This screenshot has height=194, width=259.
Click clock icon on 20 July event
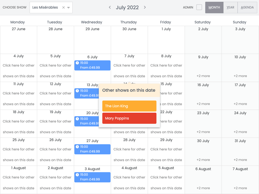(x=77, y=119)
